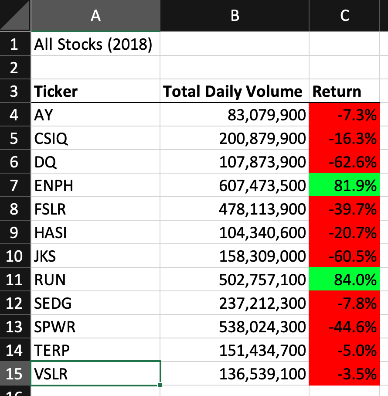Image resolution: width=388 pixels, height=396 pixels.
Task: Select SEDG's -7.8% return cell
Action: coord(344,303)
